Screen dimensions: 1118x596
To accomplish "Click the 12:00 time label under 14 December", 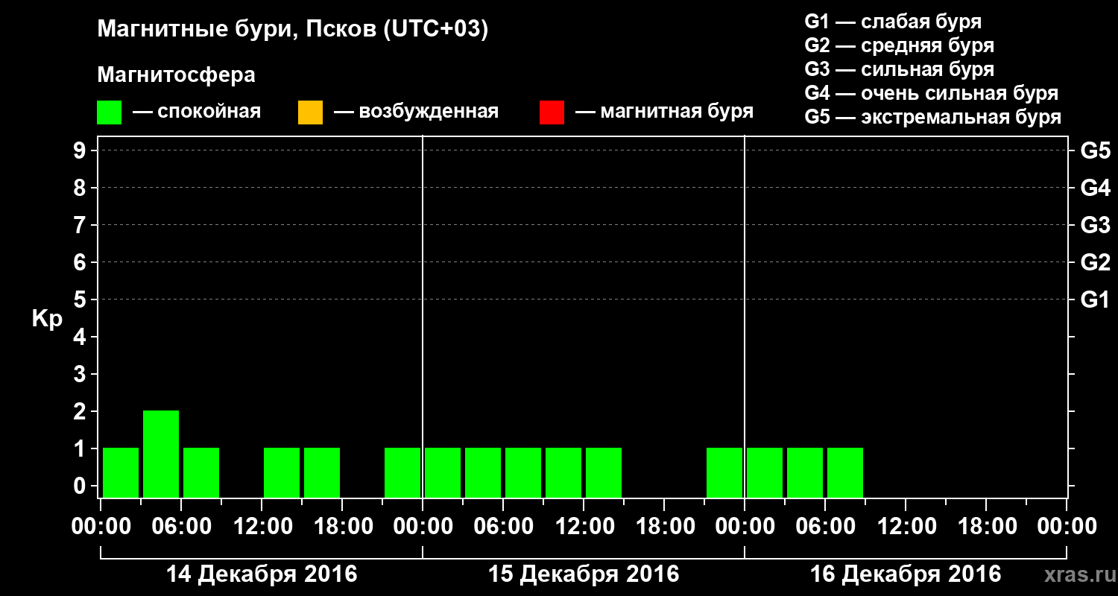I will (262, 527).
